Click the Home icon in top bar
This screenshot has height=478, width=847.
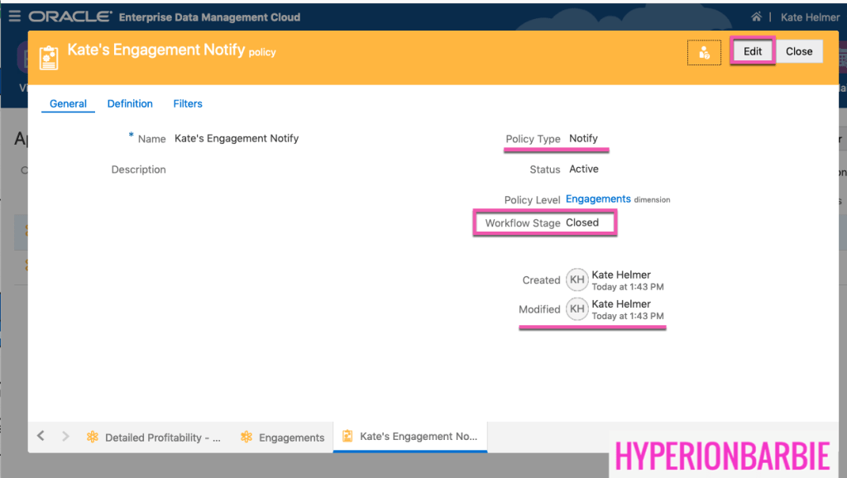pyautogui.click(x=756, y=17)
